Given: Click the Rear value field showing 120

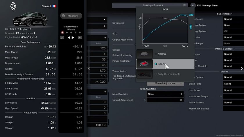Looking at the screenshot, I should tap(98, 48).
